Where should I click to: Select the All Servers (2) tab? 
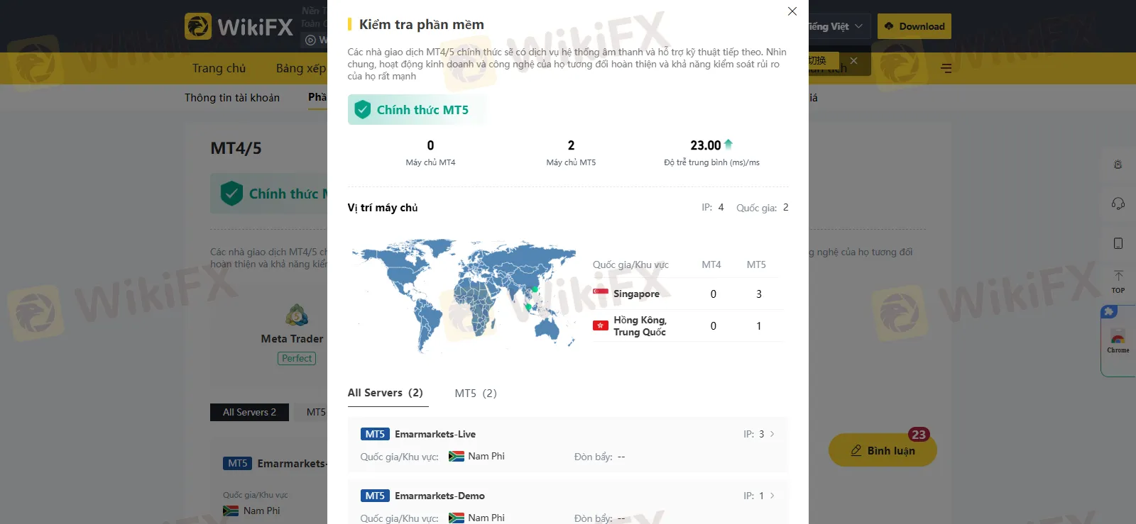click(x=386, y=393)
